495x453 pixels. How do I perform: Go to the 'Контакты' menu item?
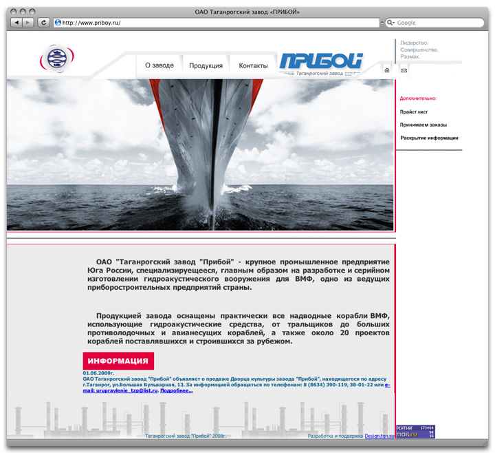click(x=253, y=65)
